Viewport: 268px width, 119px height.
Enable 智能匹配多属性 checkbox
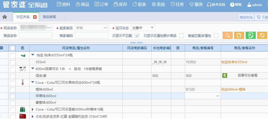[216, 36]
